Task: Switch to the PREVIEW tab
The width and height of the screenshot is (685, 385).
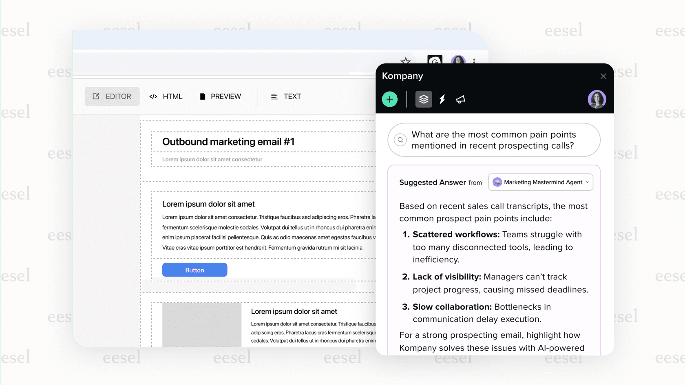Action: [x=220, y=96]
